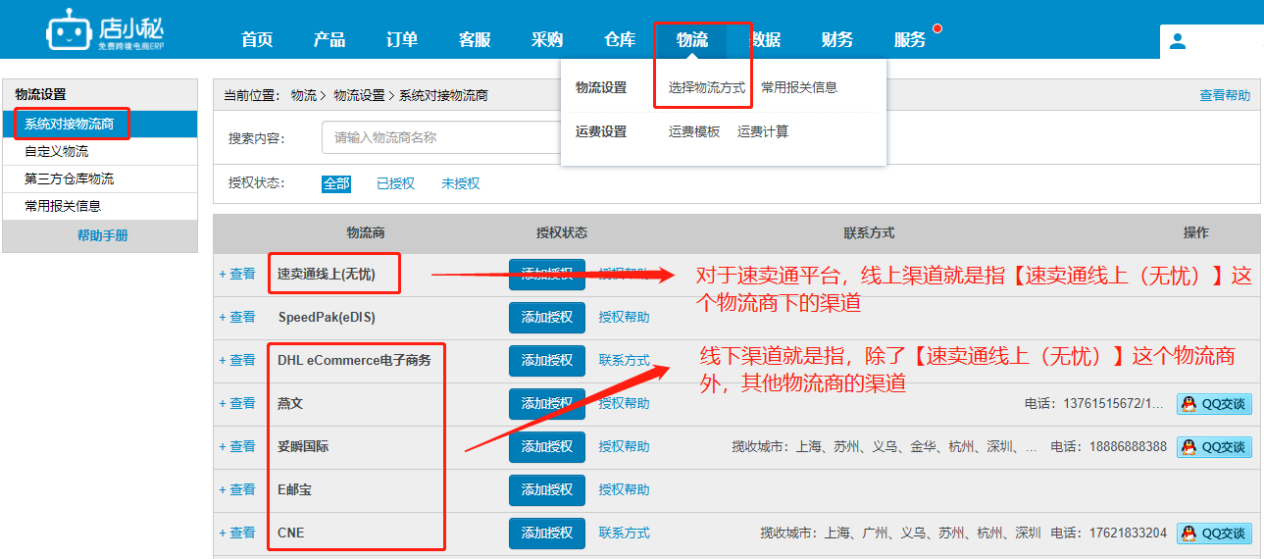Open 财务 menu
This screenshot has width=1264, height=559.
[x=837, y=39]
